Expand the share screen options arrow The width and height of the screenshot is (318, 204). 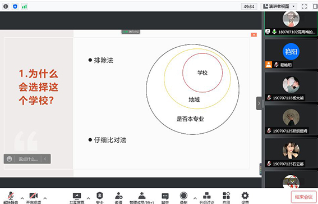(88, 198)
